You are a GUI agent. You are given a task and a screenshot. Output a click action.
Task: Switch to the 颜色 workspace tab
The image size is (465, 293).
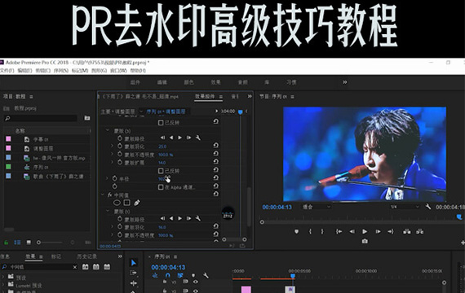pyautogui.click(x=188, y=82)
